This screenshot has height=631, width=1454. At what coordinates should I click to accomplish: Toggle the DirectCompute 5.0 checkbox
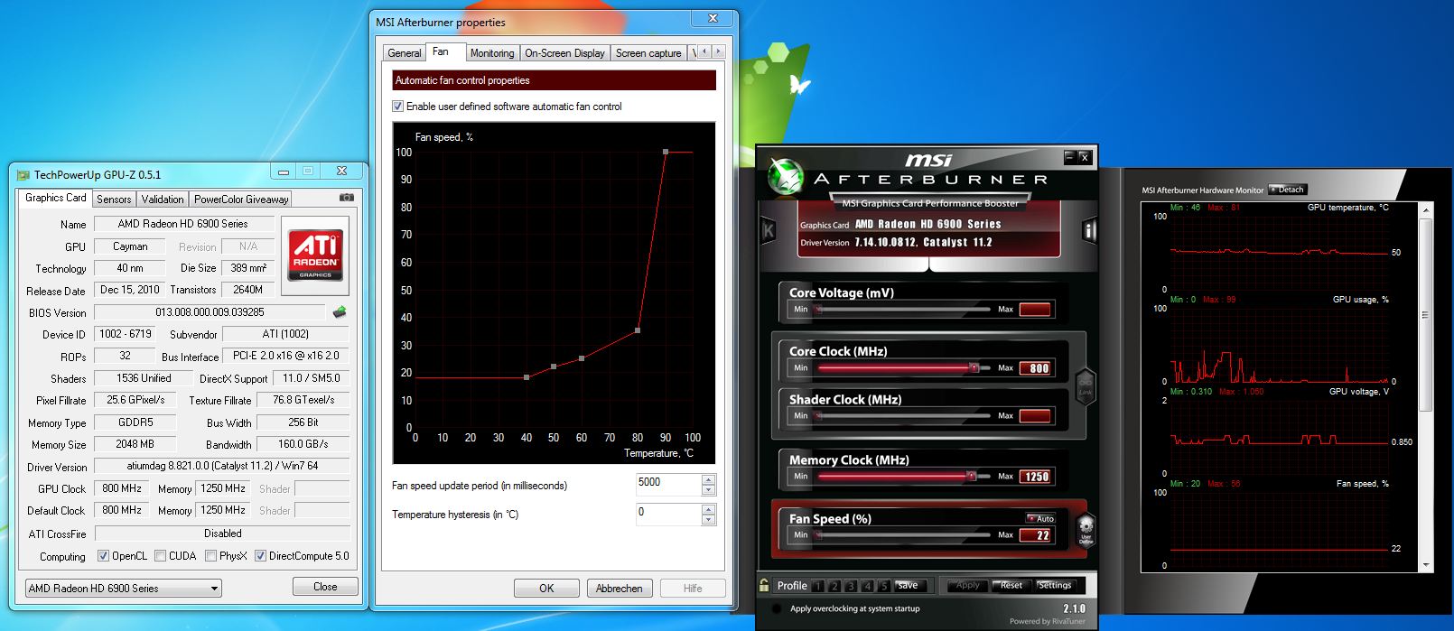[260, 556]
